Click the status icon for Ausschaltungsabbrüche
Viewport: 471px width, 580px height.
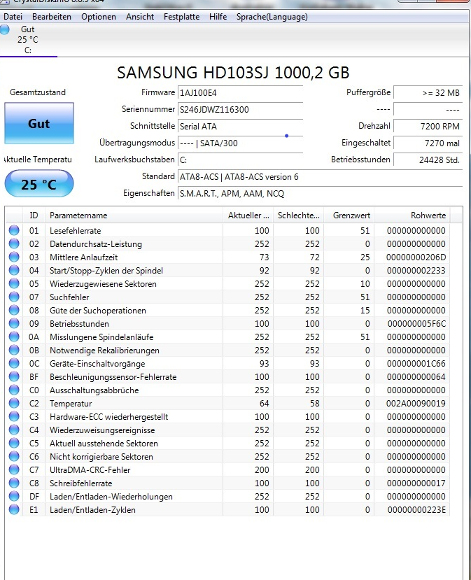click(x=14, y=390)
